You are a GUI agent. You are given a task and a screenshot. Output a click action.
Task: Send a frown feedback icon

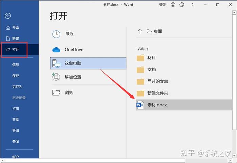coord(182,5)
